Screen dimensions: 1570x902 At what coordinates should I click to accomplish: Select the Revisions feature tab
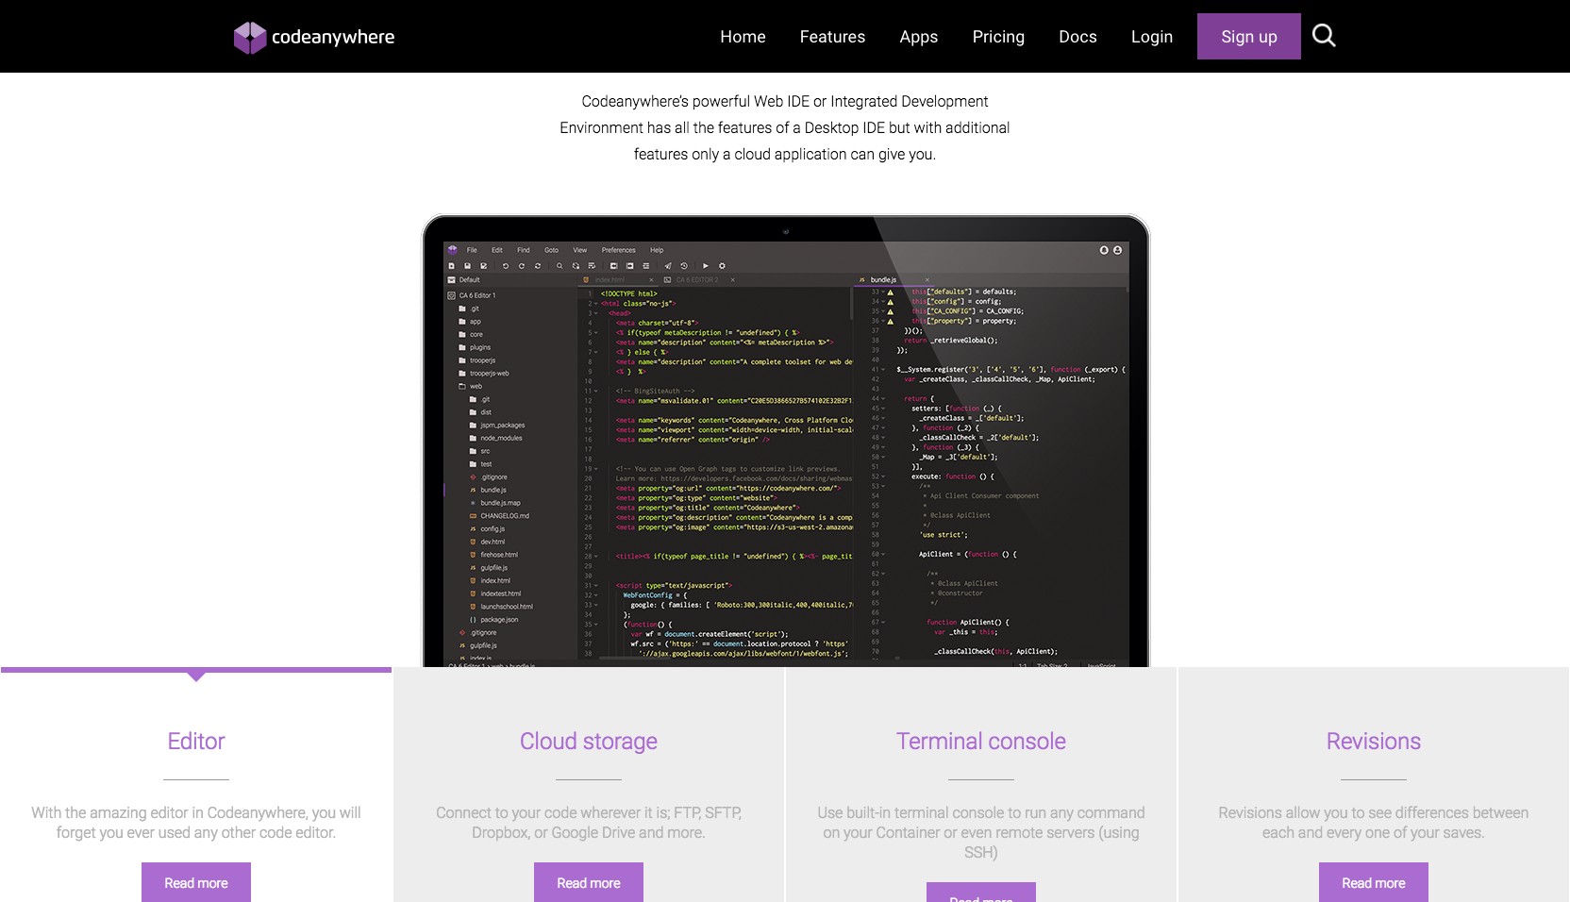(x=1374, y=742)
